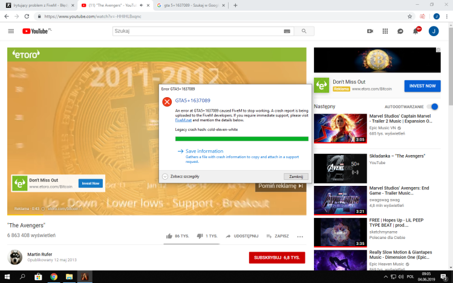Save the video with ZAPISZ
Viewport: 453px width, 283px height.
coord(278,236)
